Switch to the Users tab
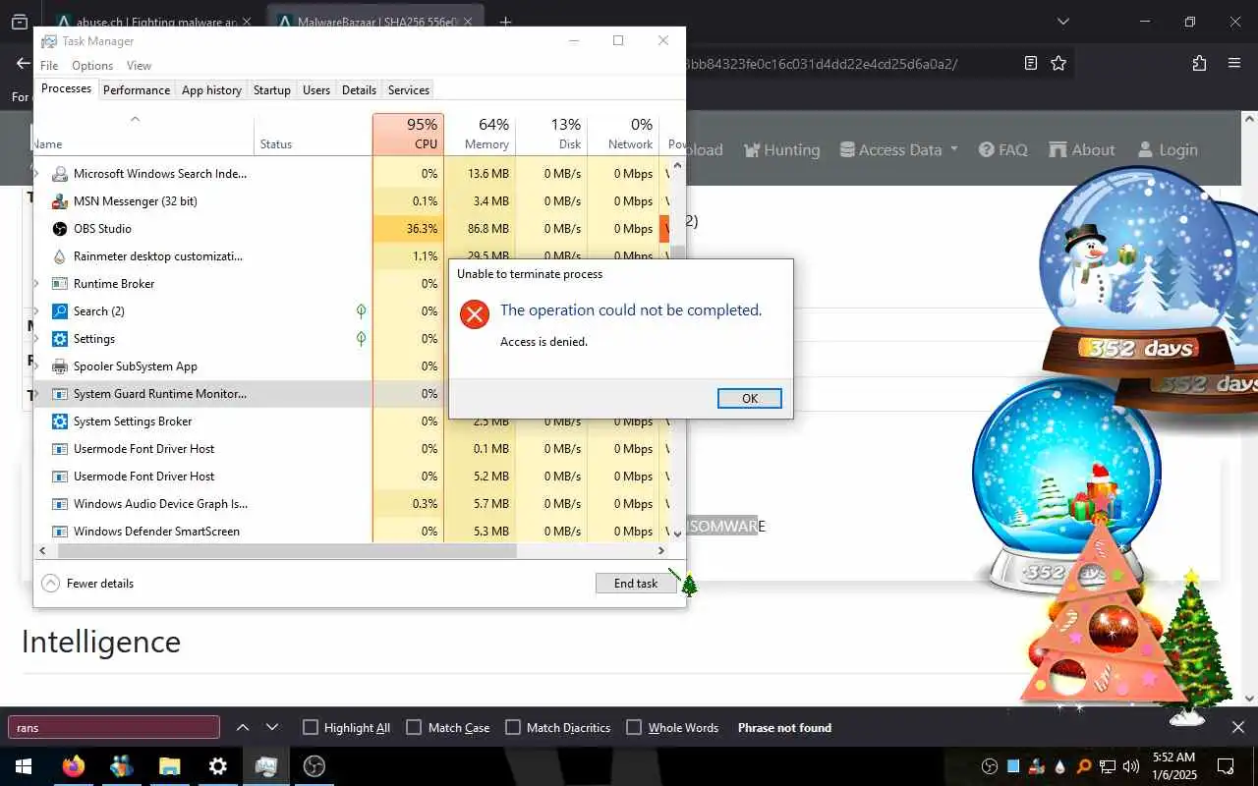Image resolution: width=1258 pixels, height=786 pixels. tap(316, 89)
